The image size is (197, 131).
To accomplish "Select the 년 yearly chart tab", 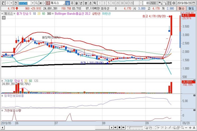I will (81, 3).
